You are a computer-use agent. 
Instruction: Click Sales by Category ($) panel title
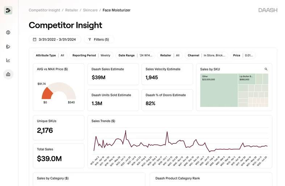point(53,178)
